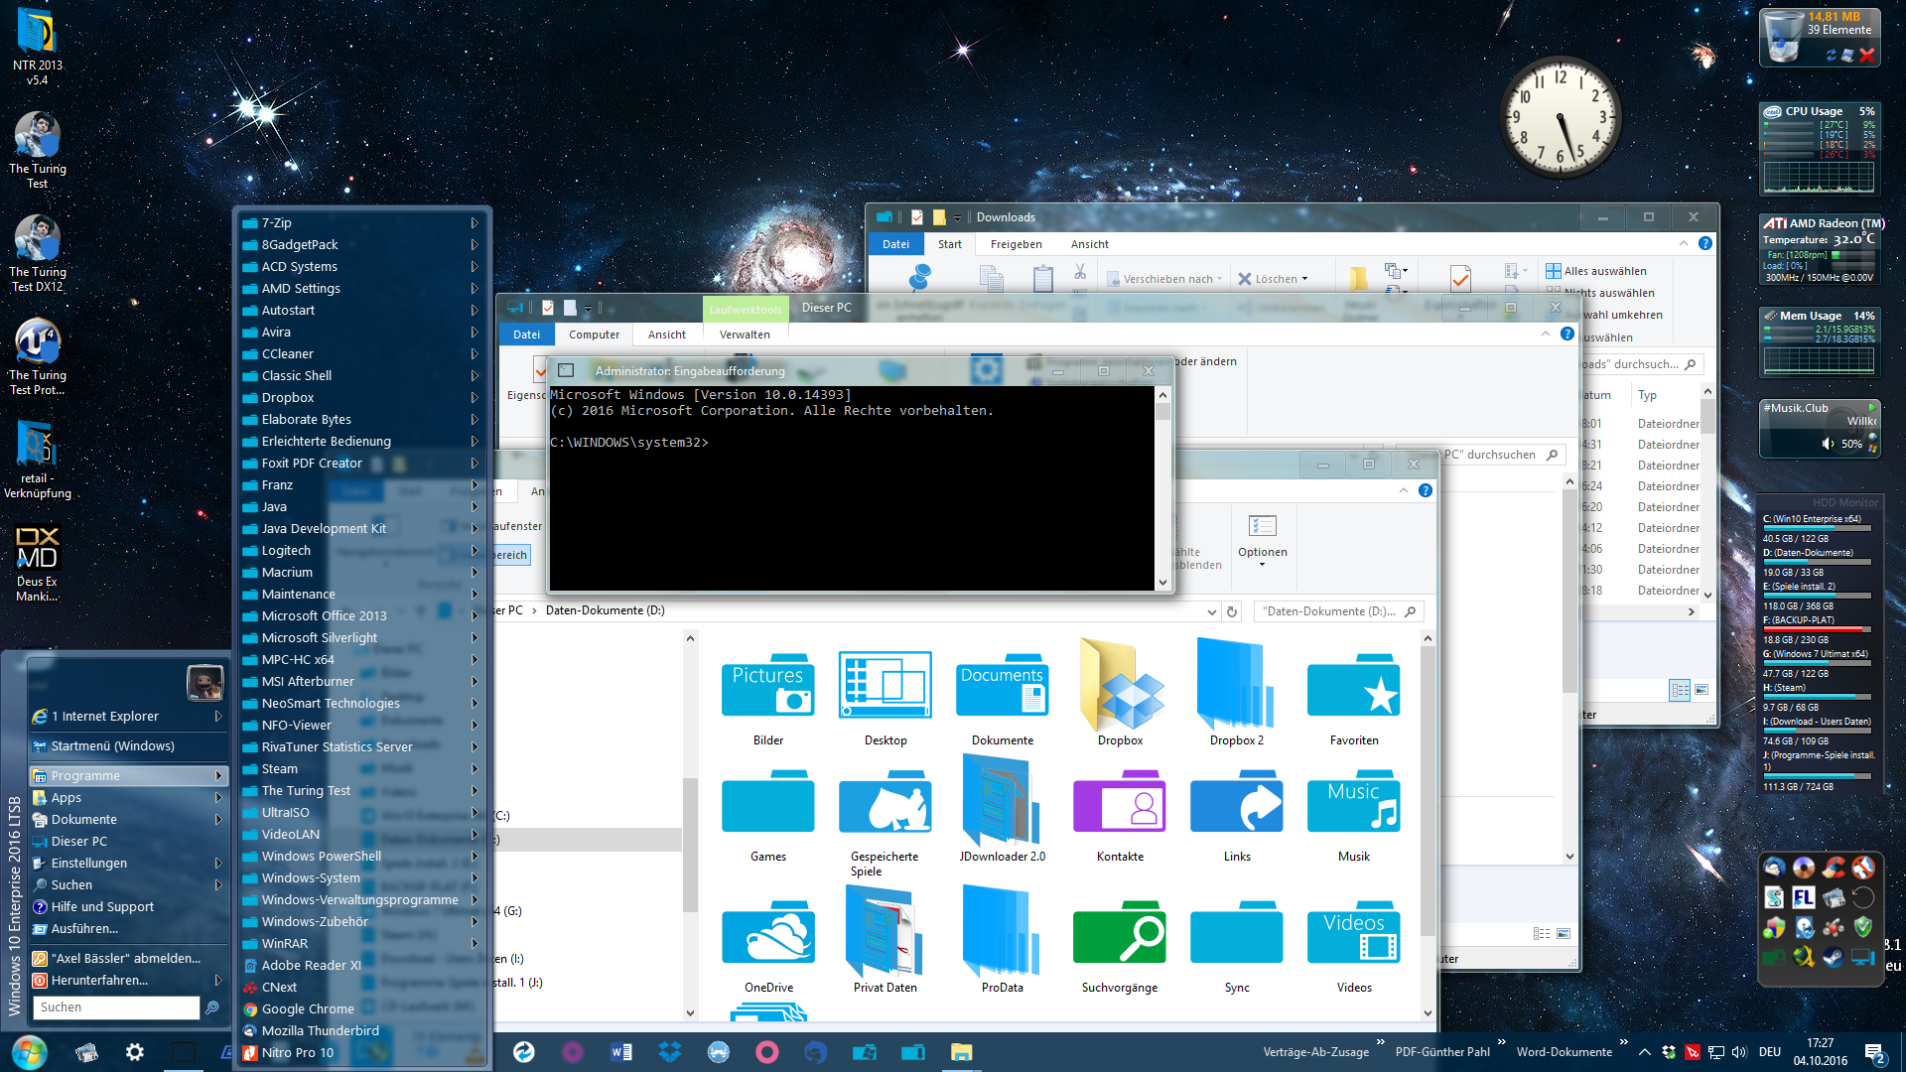1906x1072 pixels.
Task: Click the start menu Suchen field
Action: tap(116, 1006)
